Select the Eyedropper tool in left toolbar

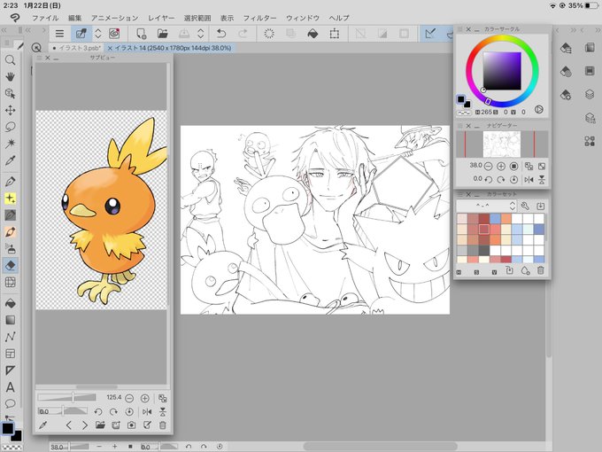[x=11, y=160]
